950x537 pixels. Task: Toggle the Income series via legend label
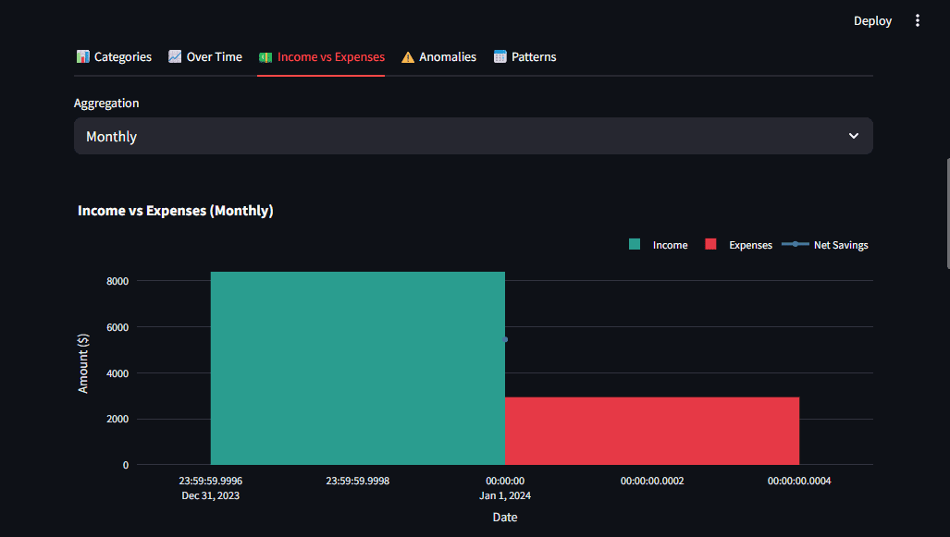[670, 245]
